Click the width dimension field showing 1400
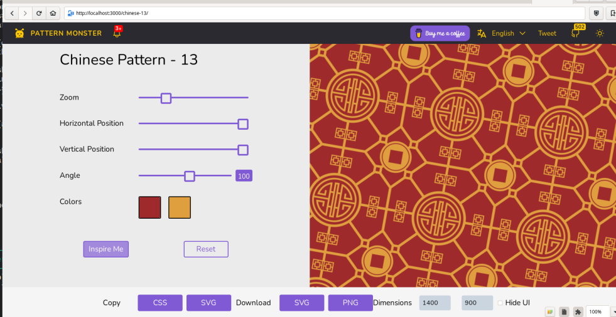Viewport: 616px width, 317px height. coord(435,303)
